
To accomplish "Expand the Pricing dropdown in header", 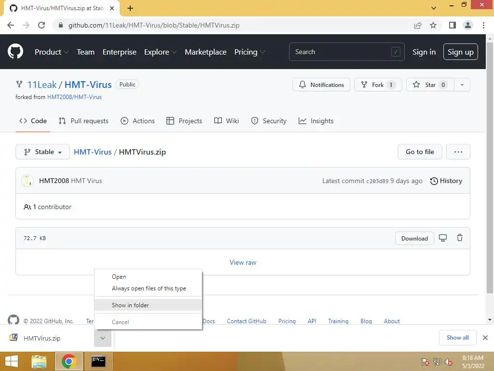I will coord(249,52).
